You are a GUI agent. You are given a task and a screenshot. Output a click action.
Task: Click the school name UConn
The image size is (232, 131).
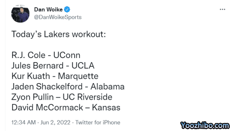[67, 55]
